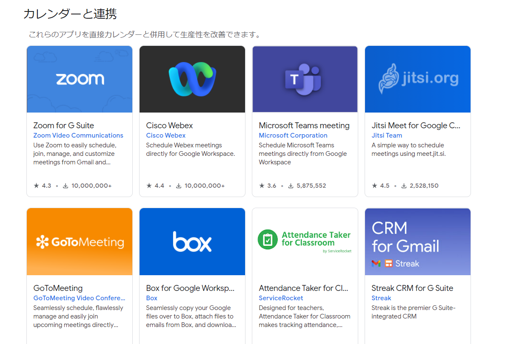This screenshot has height=344, width=505.
Task: Click the GoToMeeting app title
Action: (x=58, y=288)
